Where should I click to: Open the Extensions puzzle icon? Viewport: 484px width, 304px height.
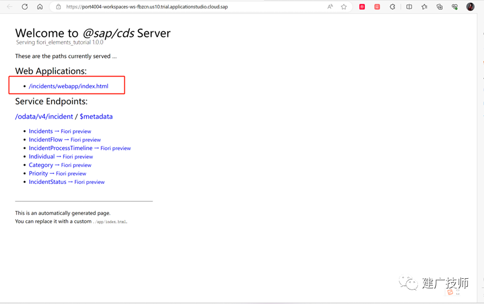pyautogui.click(x=392, y=7)
